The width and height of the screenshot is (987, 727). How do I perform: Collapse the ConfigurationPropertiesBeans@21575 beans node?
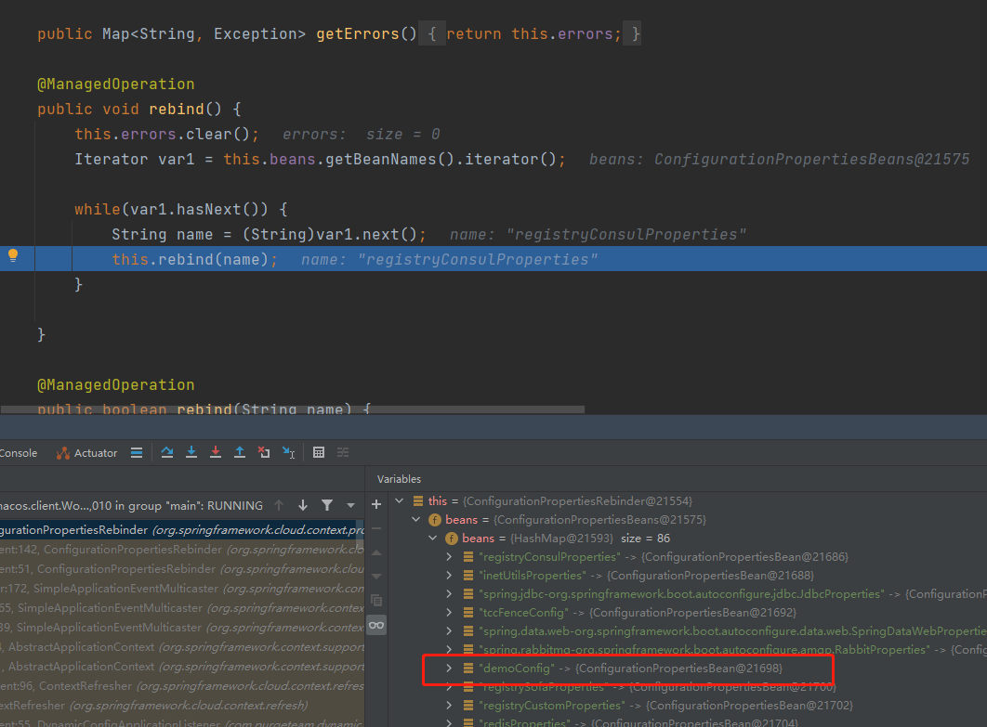(x=416, y=519)
